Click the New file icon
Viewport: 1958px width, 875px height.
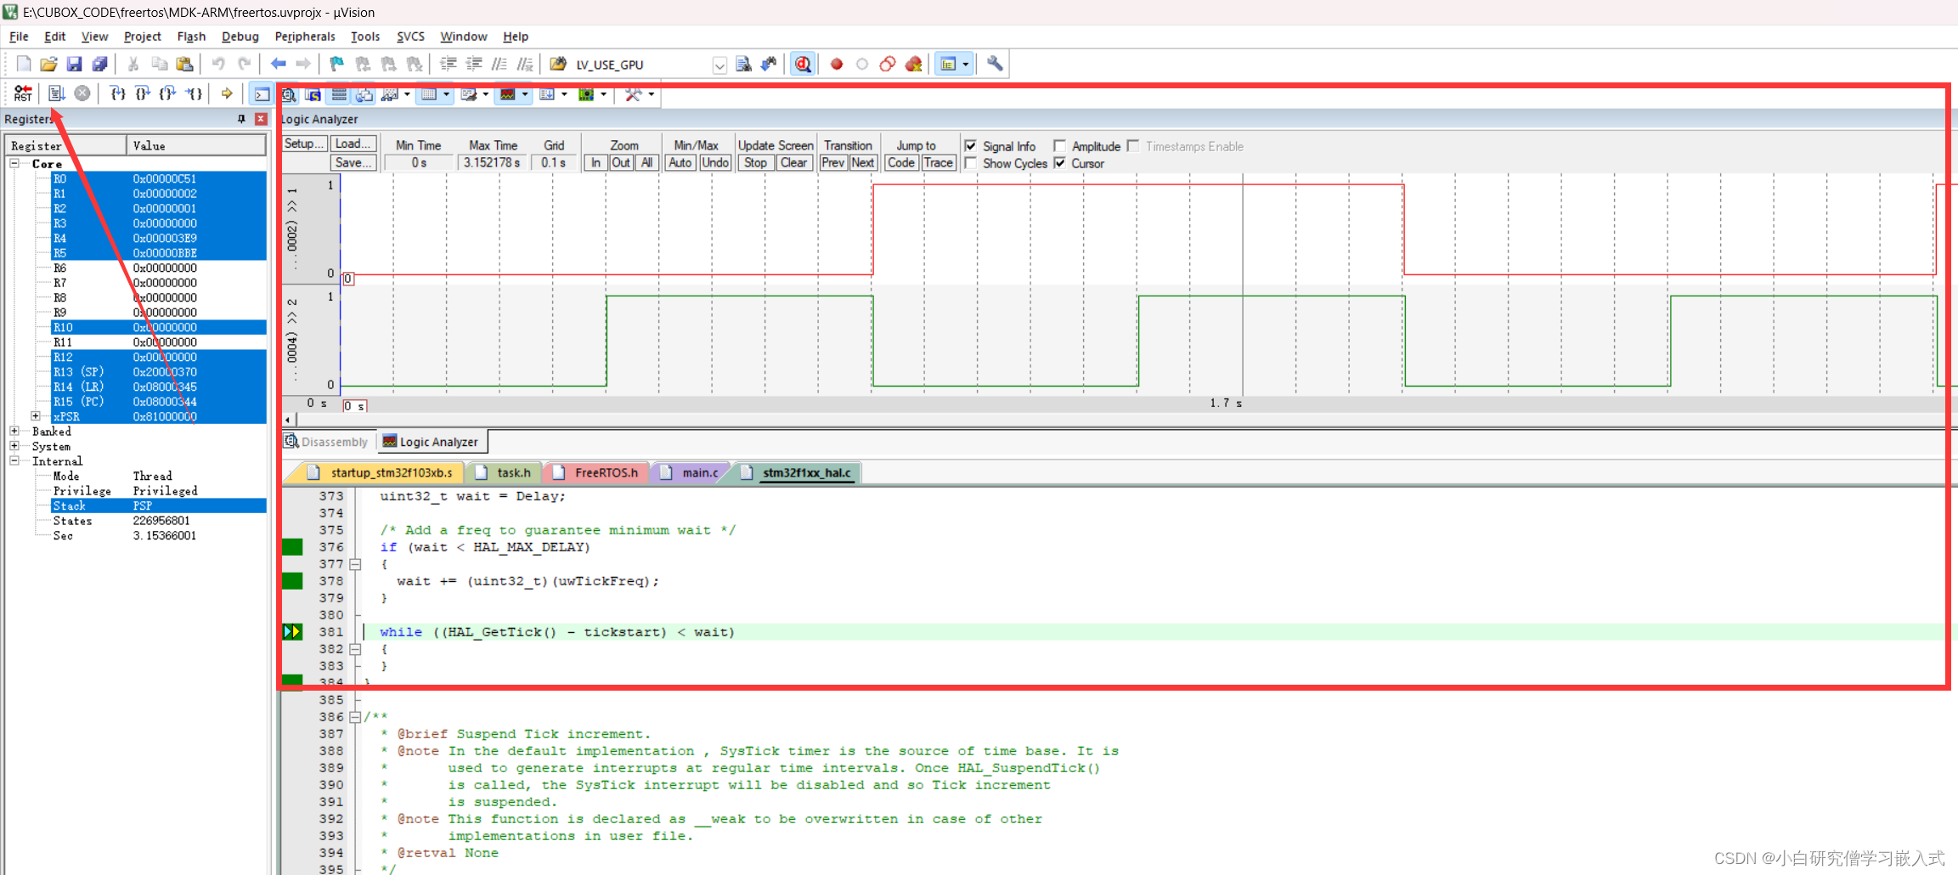[x=24, y=64]
